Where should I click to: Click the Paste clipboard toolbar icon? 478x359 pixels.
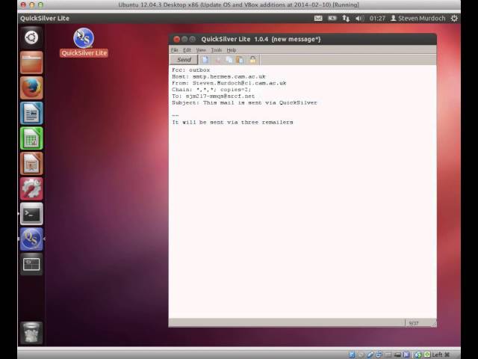[x=240, y=60]
